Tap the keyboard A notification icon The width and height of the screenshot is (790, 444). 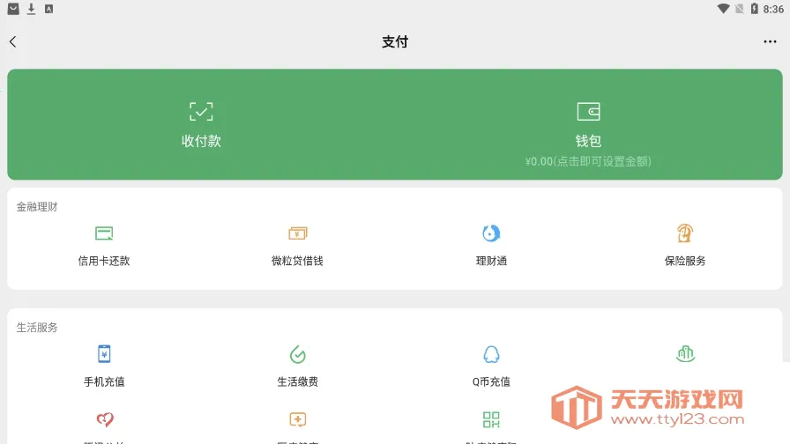tap(48, 9)
